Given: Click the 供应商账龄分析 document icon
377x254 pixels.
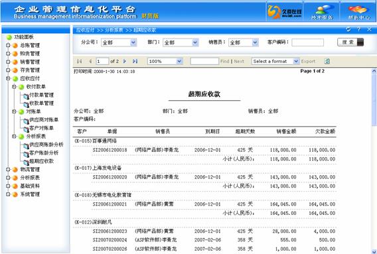Looking at the screenshot, I should (x=26, y=146).
